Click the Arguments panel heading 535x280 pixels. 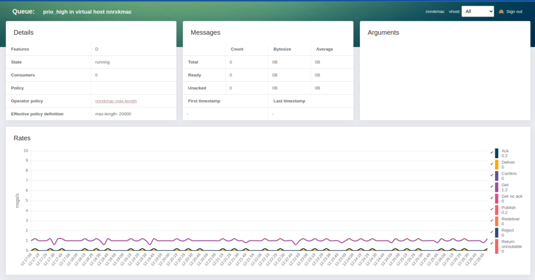(383, 32)
